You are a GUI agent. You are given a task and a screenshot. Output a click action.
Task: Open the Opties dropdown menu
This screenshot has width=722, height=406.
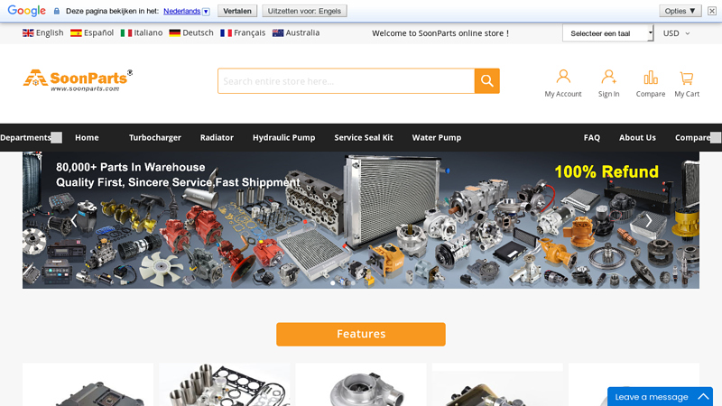tap(680, 11)
